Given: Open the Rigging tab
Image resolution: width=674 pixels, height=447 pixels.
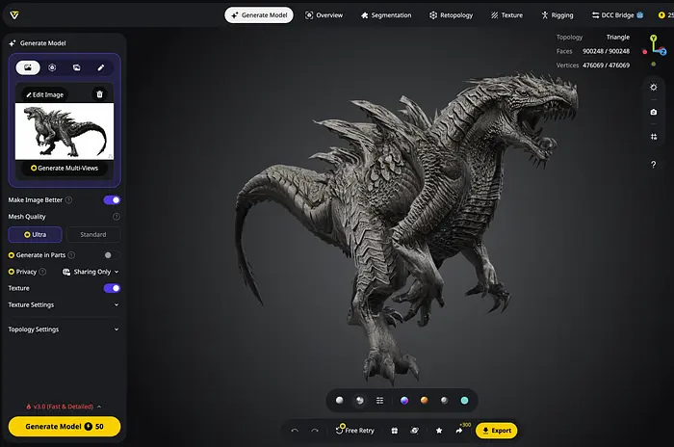Looking at the screenshot, I should point(557,15).
